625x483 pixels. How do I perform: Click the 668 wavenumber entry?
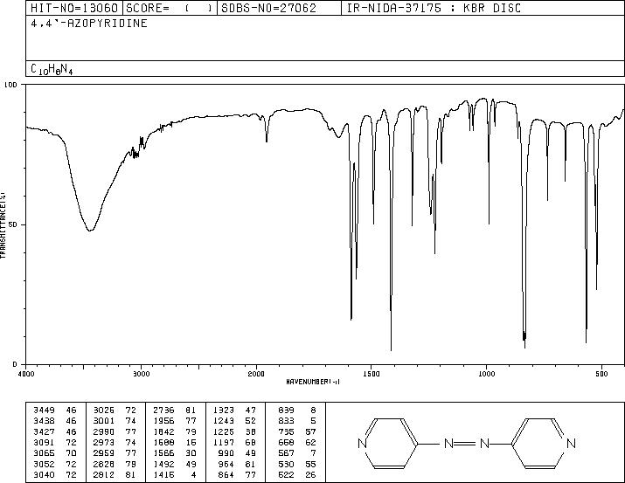click(286, 442)
